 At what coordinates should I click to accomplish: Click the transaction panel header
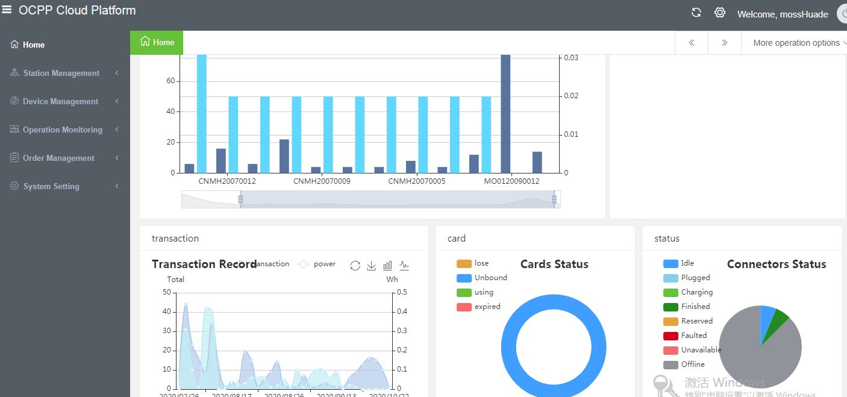tap(284, 239)
